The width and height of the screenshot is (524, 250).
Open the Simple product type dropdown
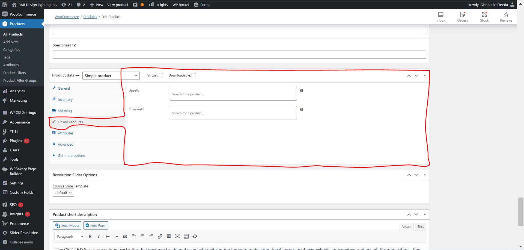(x=111, y=76)
